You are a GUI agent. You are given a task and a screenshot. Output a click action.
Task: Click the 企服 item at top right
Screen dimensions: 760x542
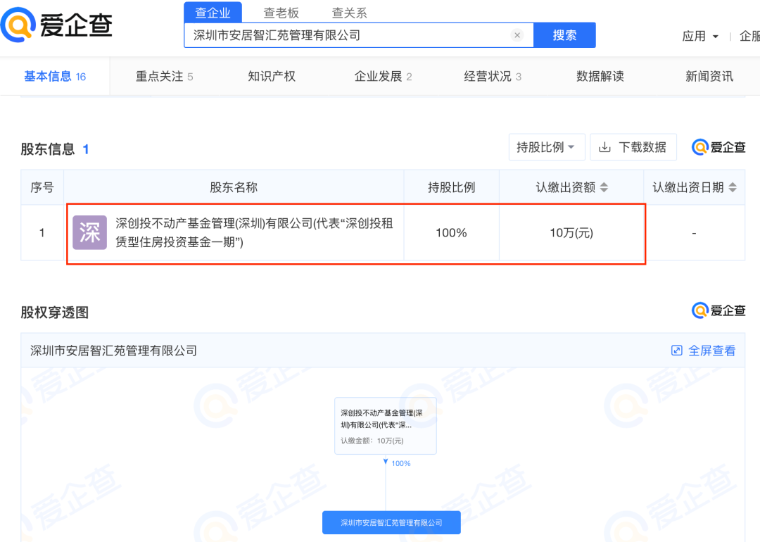[749, 37]
